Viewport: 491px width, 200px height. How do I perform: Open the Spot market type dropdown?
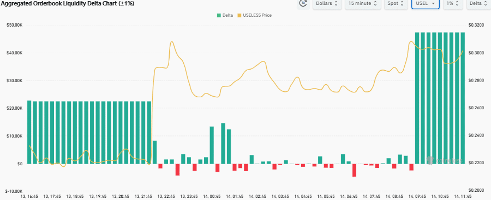click(396, 3)
